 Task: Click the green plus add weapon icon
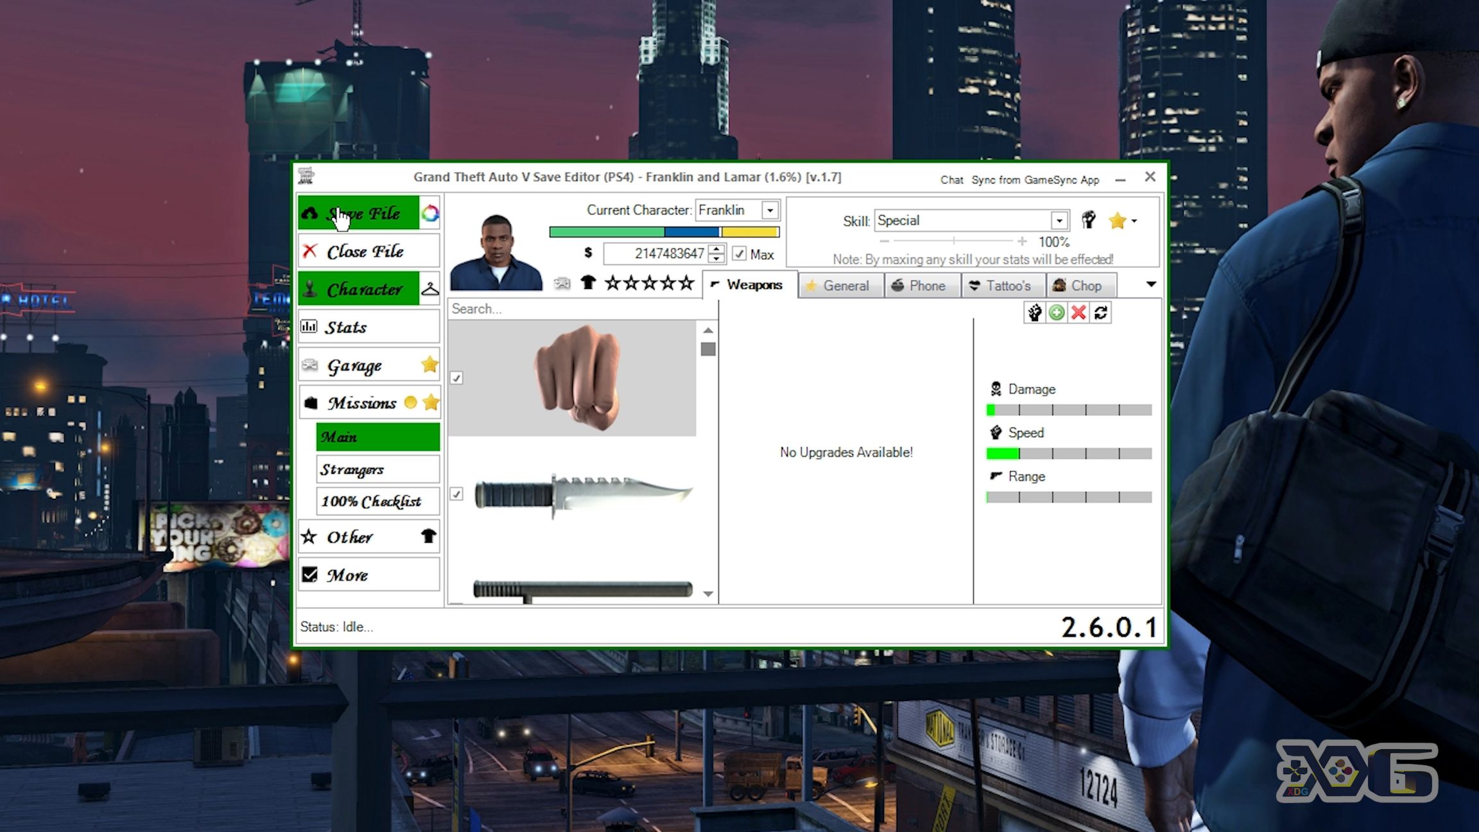click(x=1056, y=313)
